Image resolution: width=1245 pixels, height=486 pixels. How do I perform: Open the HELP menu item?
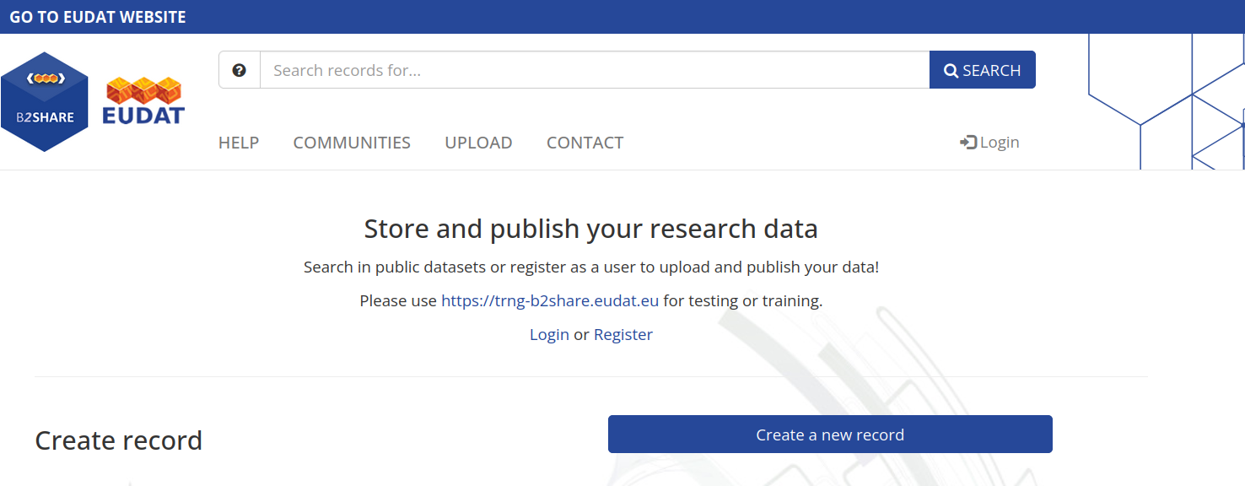(x=239, y=143)
